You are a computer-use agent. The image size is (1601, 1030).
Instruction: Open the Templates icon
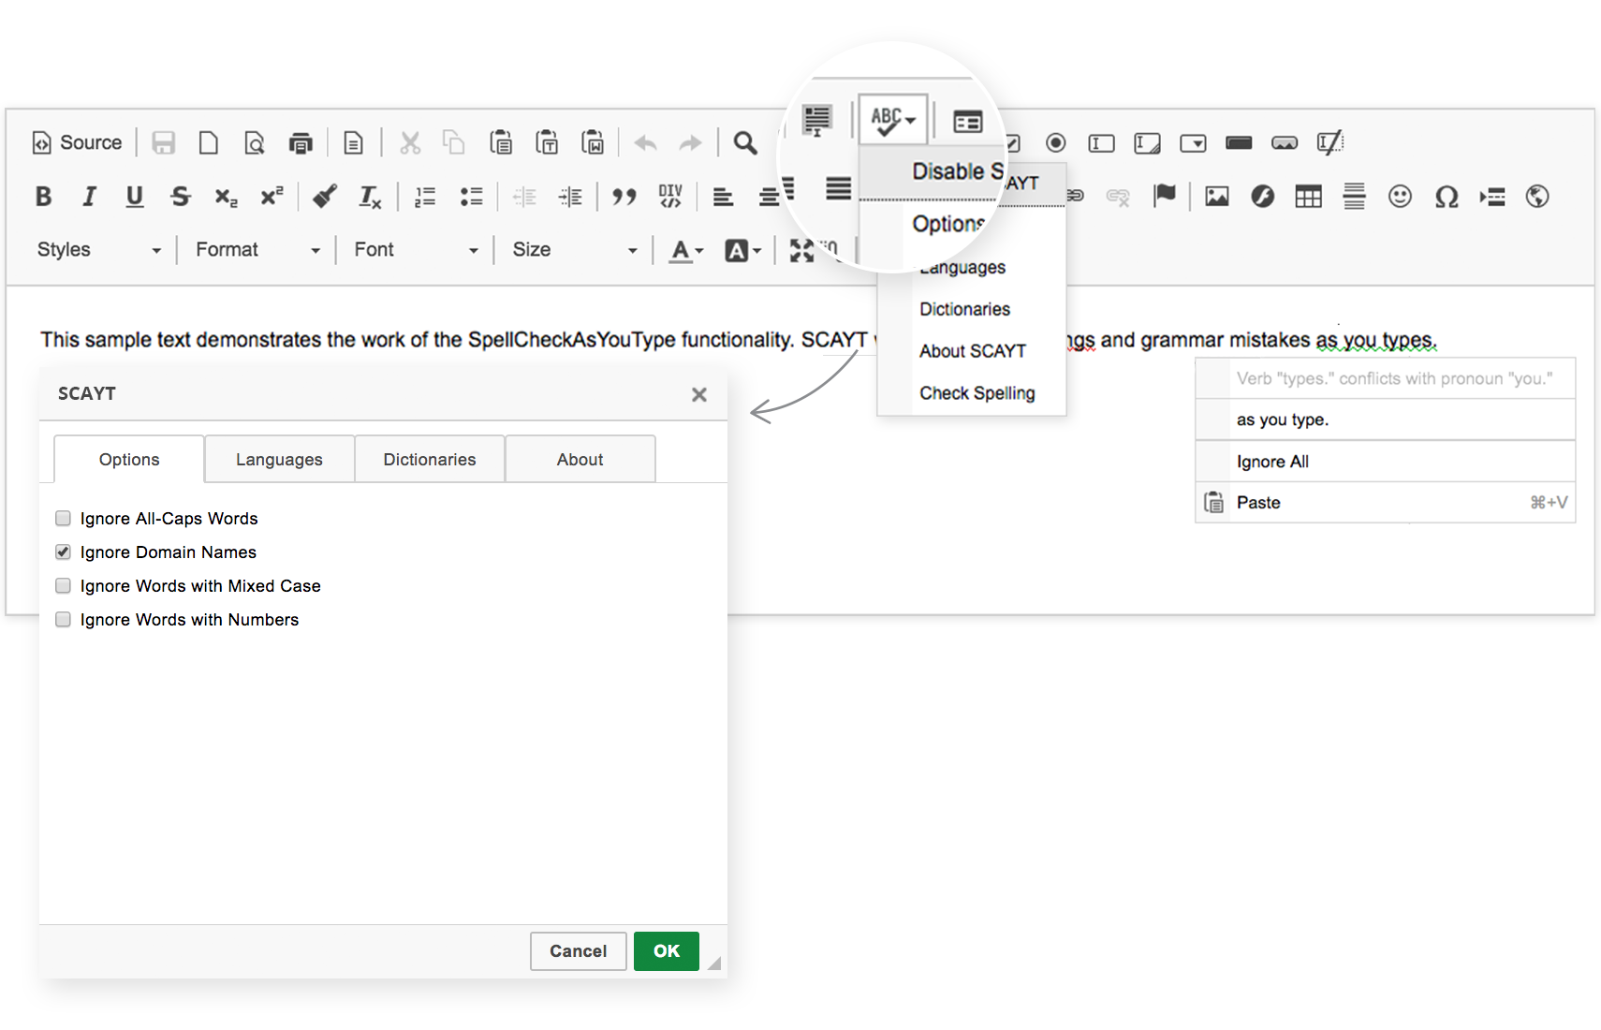pyautogui.click(x=353, y=142)
